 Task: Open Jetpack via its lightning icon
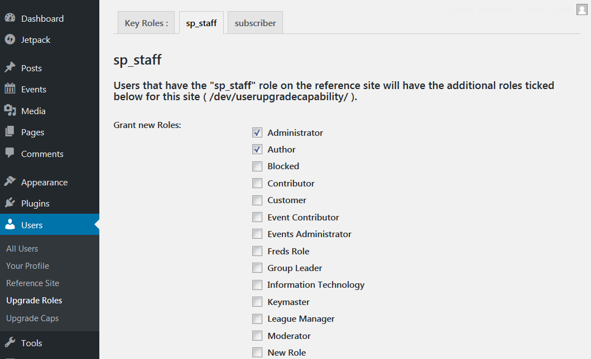tap(10, 40)
